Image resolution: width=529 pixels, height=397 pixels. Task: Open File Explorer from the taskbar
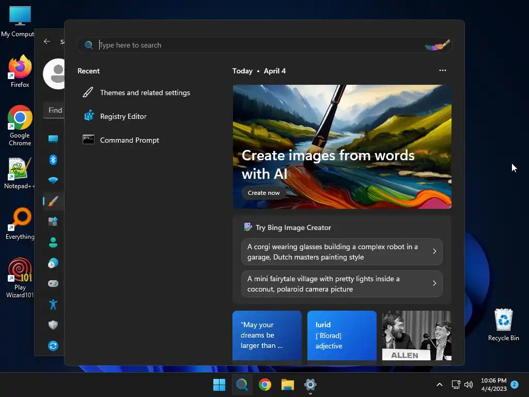(x=288, y=385)
